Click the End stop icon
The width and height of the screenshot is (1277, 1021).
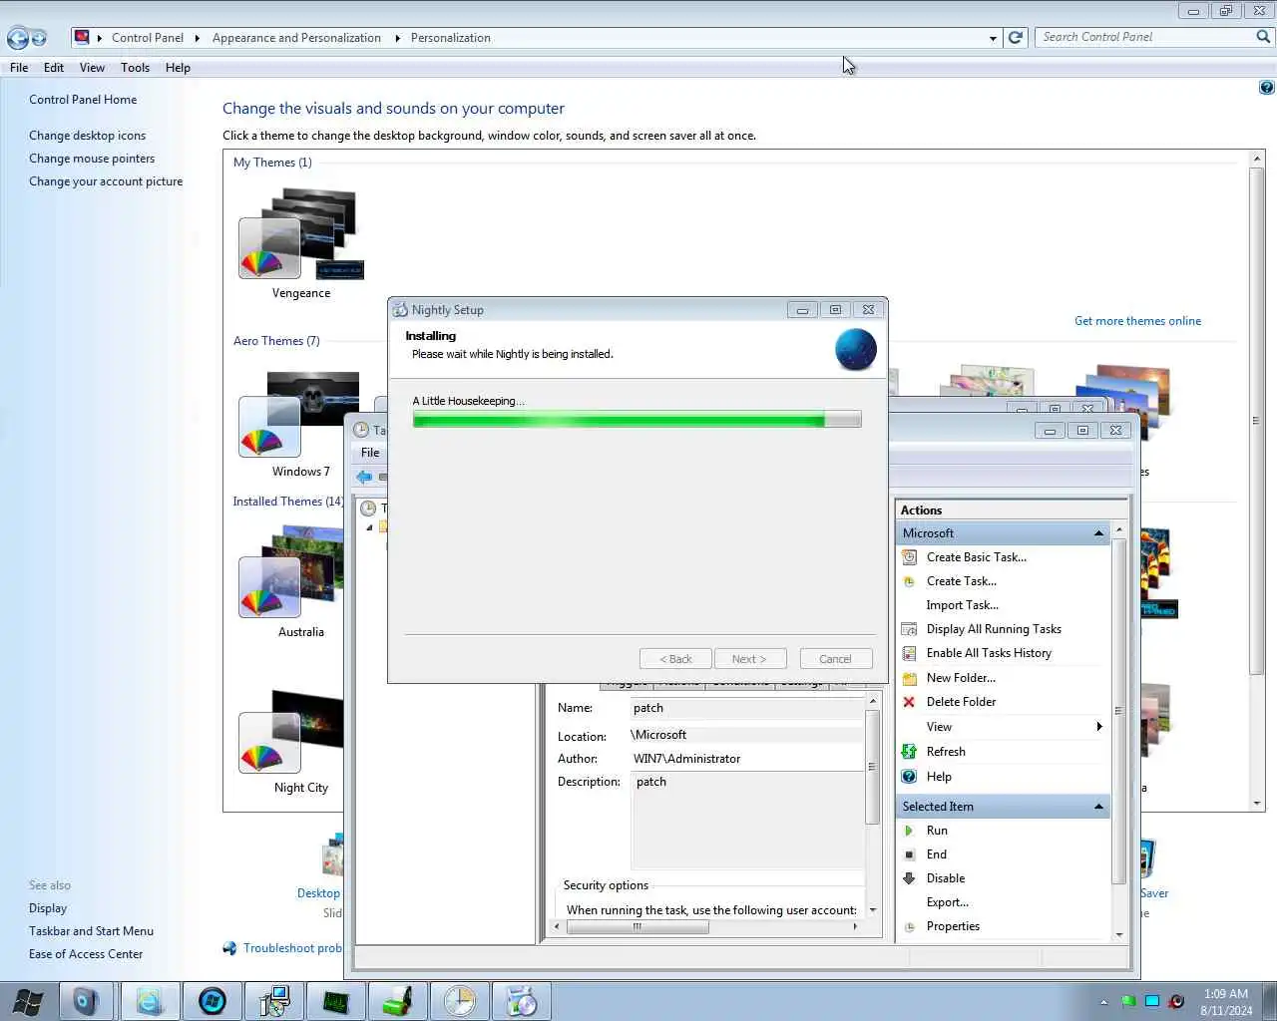909,854
